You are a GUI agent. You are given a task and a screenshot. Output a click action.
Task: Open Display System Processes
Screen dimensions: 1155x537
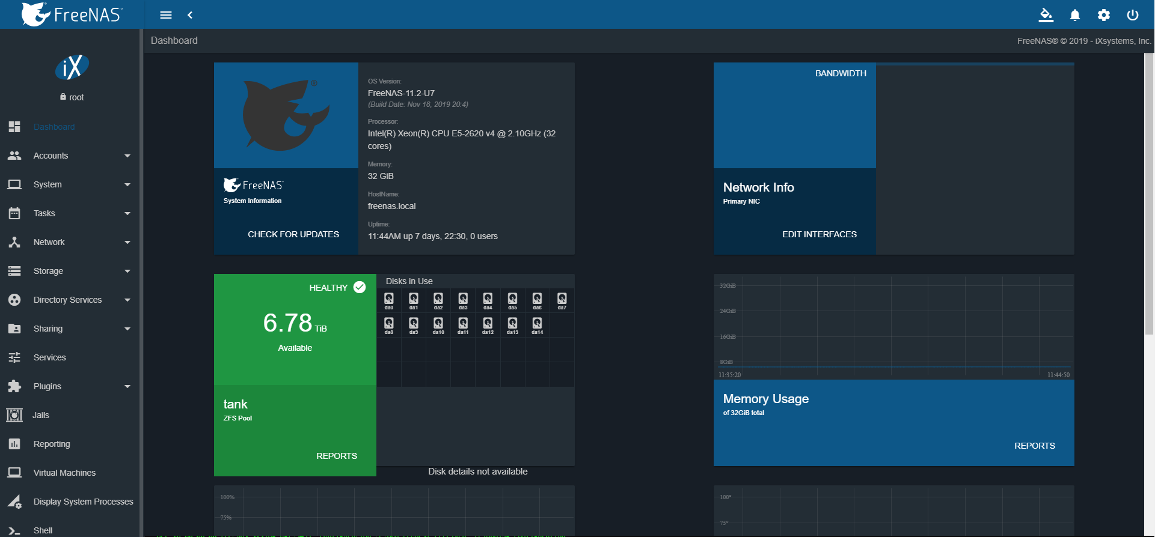point(70,502)
